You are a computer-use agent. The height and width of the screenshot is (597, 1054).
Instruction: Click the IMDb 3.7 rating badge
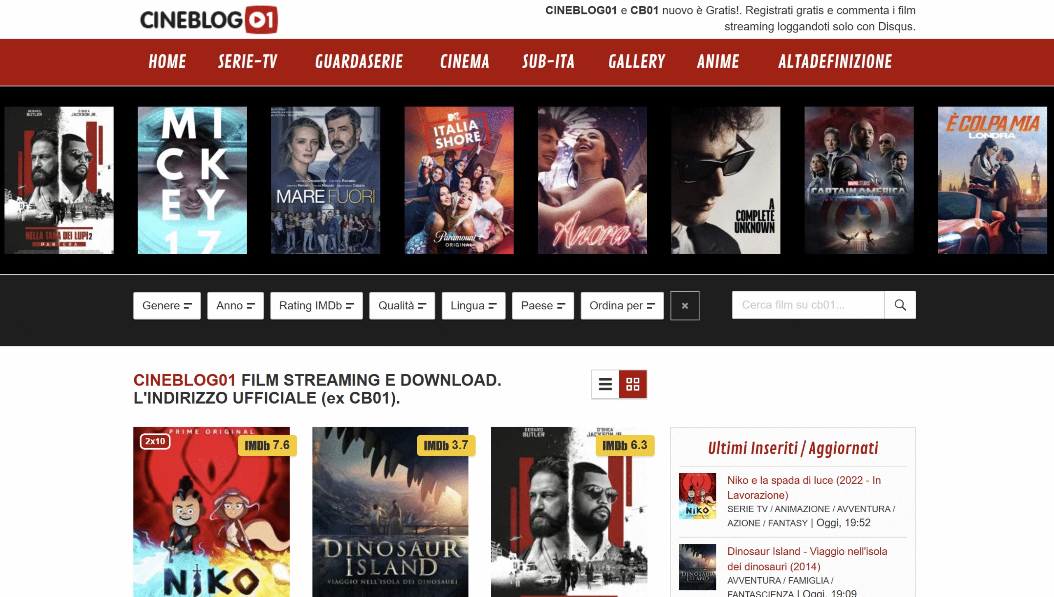tap(446, 445)
